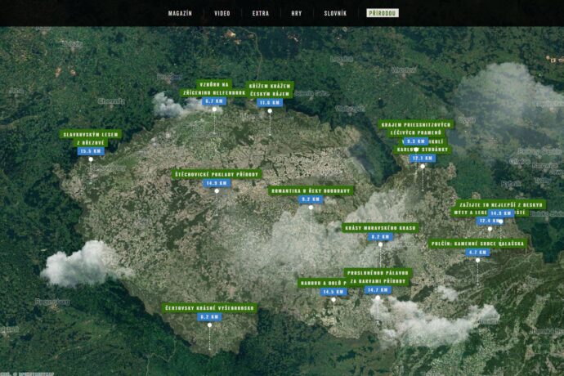Select the highlighted Přírodou tab

tap(383, 13)
